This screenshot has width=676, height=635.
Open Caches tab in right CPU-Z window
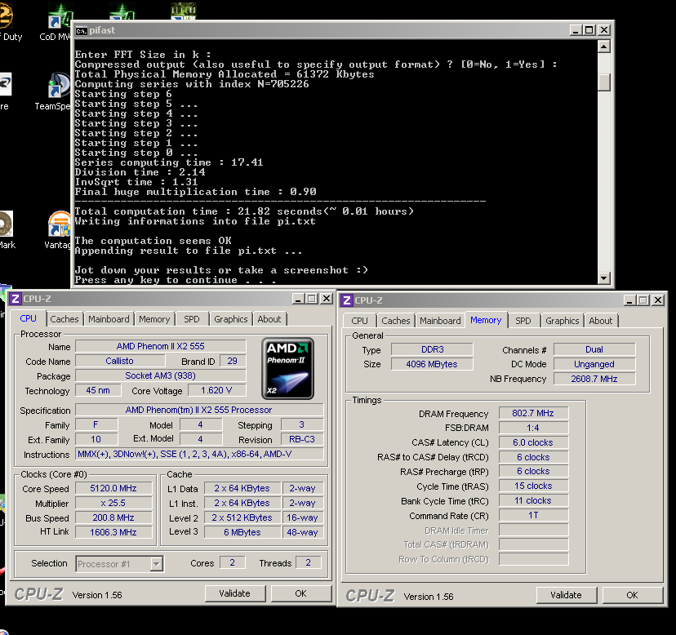click(396, 321)
